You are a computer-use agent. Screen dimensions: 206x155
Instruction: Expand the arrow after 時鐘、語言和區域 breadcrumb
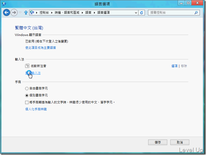point(83,12)
